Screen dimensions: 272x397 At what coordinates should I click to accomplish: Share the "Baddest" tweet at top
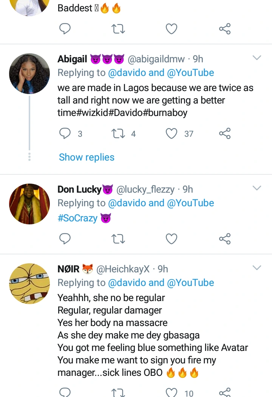click(225, 29)
